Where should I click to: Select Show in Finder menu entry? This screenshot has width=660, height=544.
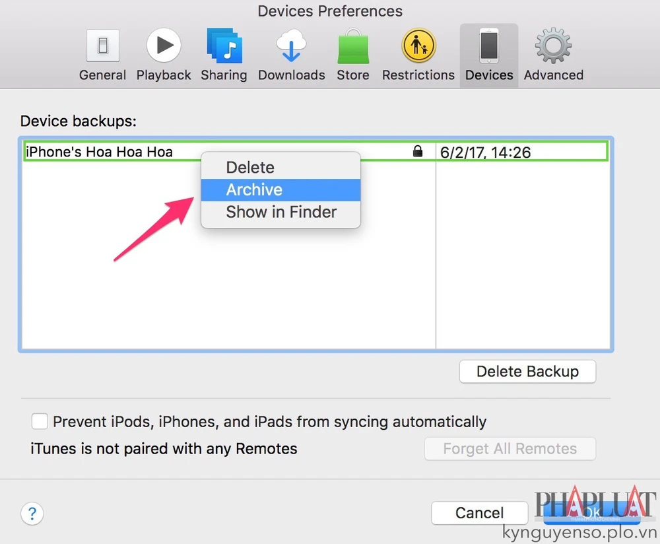coord(281,212)
